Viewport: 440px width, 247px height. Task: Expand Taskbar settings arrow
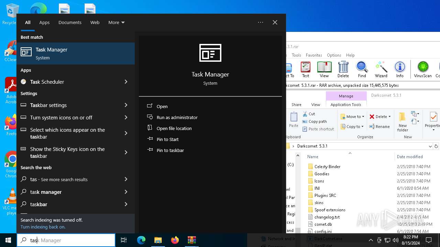(x=126, y=105)
